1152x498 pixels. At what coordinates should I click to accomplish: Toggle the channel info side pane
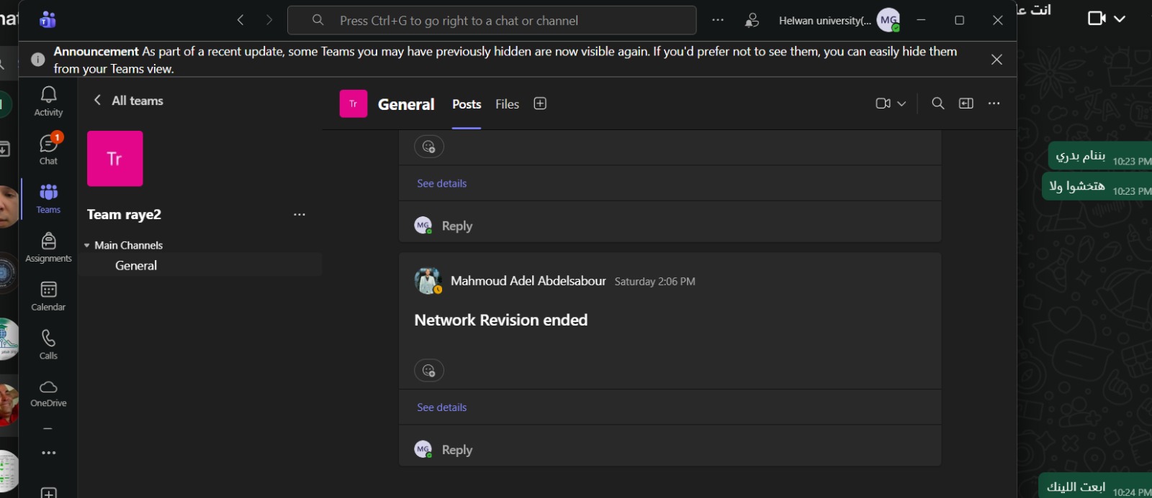(966, 103)
